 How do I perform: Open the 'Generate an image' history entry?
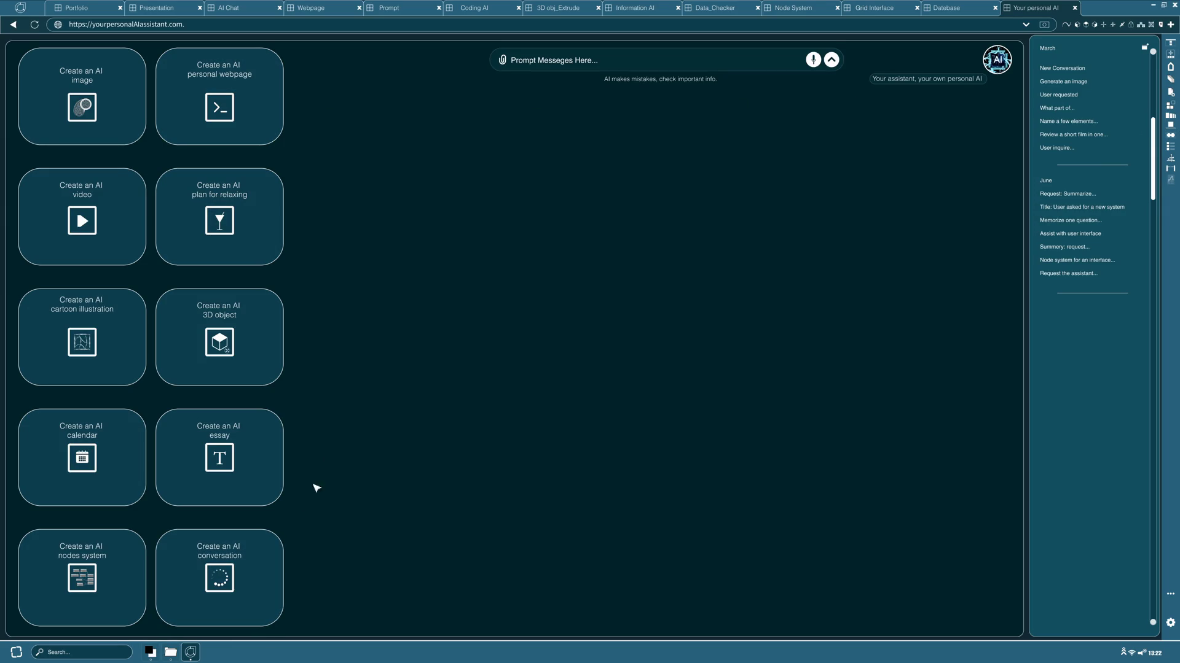coord(1063,81)
